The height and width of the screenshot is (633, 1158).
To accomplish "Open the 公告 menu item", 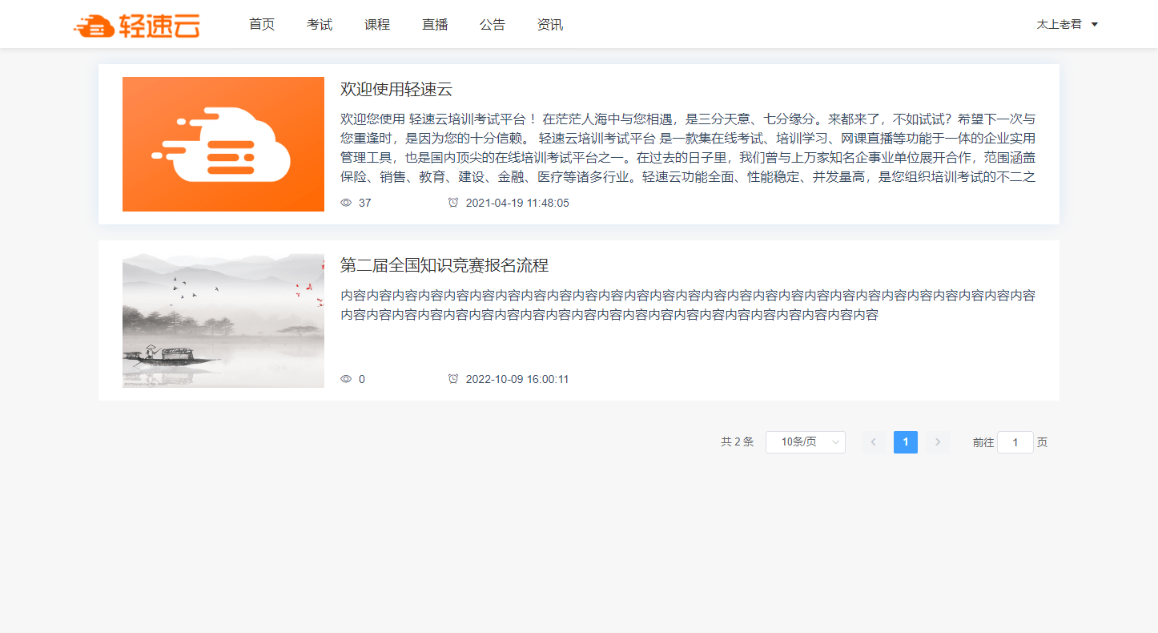I will pyautogui.click(x=493, y=25).
